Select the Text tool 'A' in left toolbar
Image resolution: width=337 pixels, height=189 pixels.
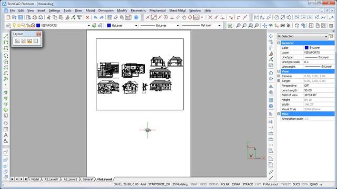[x=6, y=135]
